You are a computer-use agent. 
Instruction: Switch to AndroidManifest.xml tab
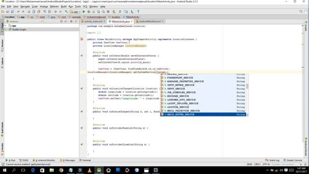coord(150,21)
